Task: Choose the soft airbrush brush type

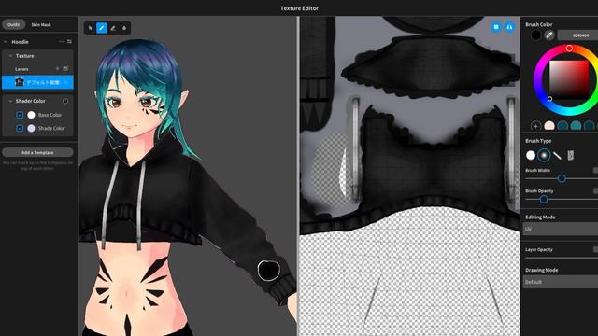Action: pyautogui.click(x=544, y=155)
